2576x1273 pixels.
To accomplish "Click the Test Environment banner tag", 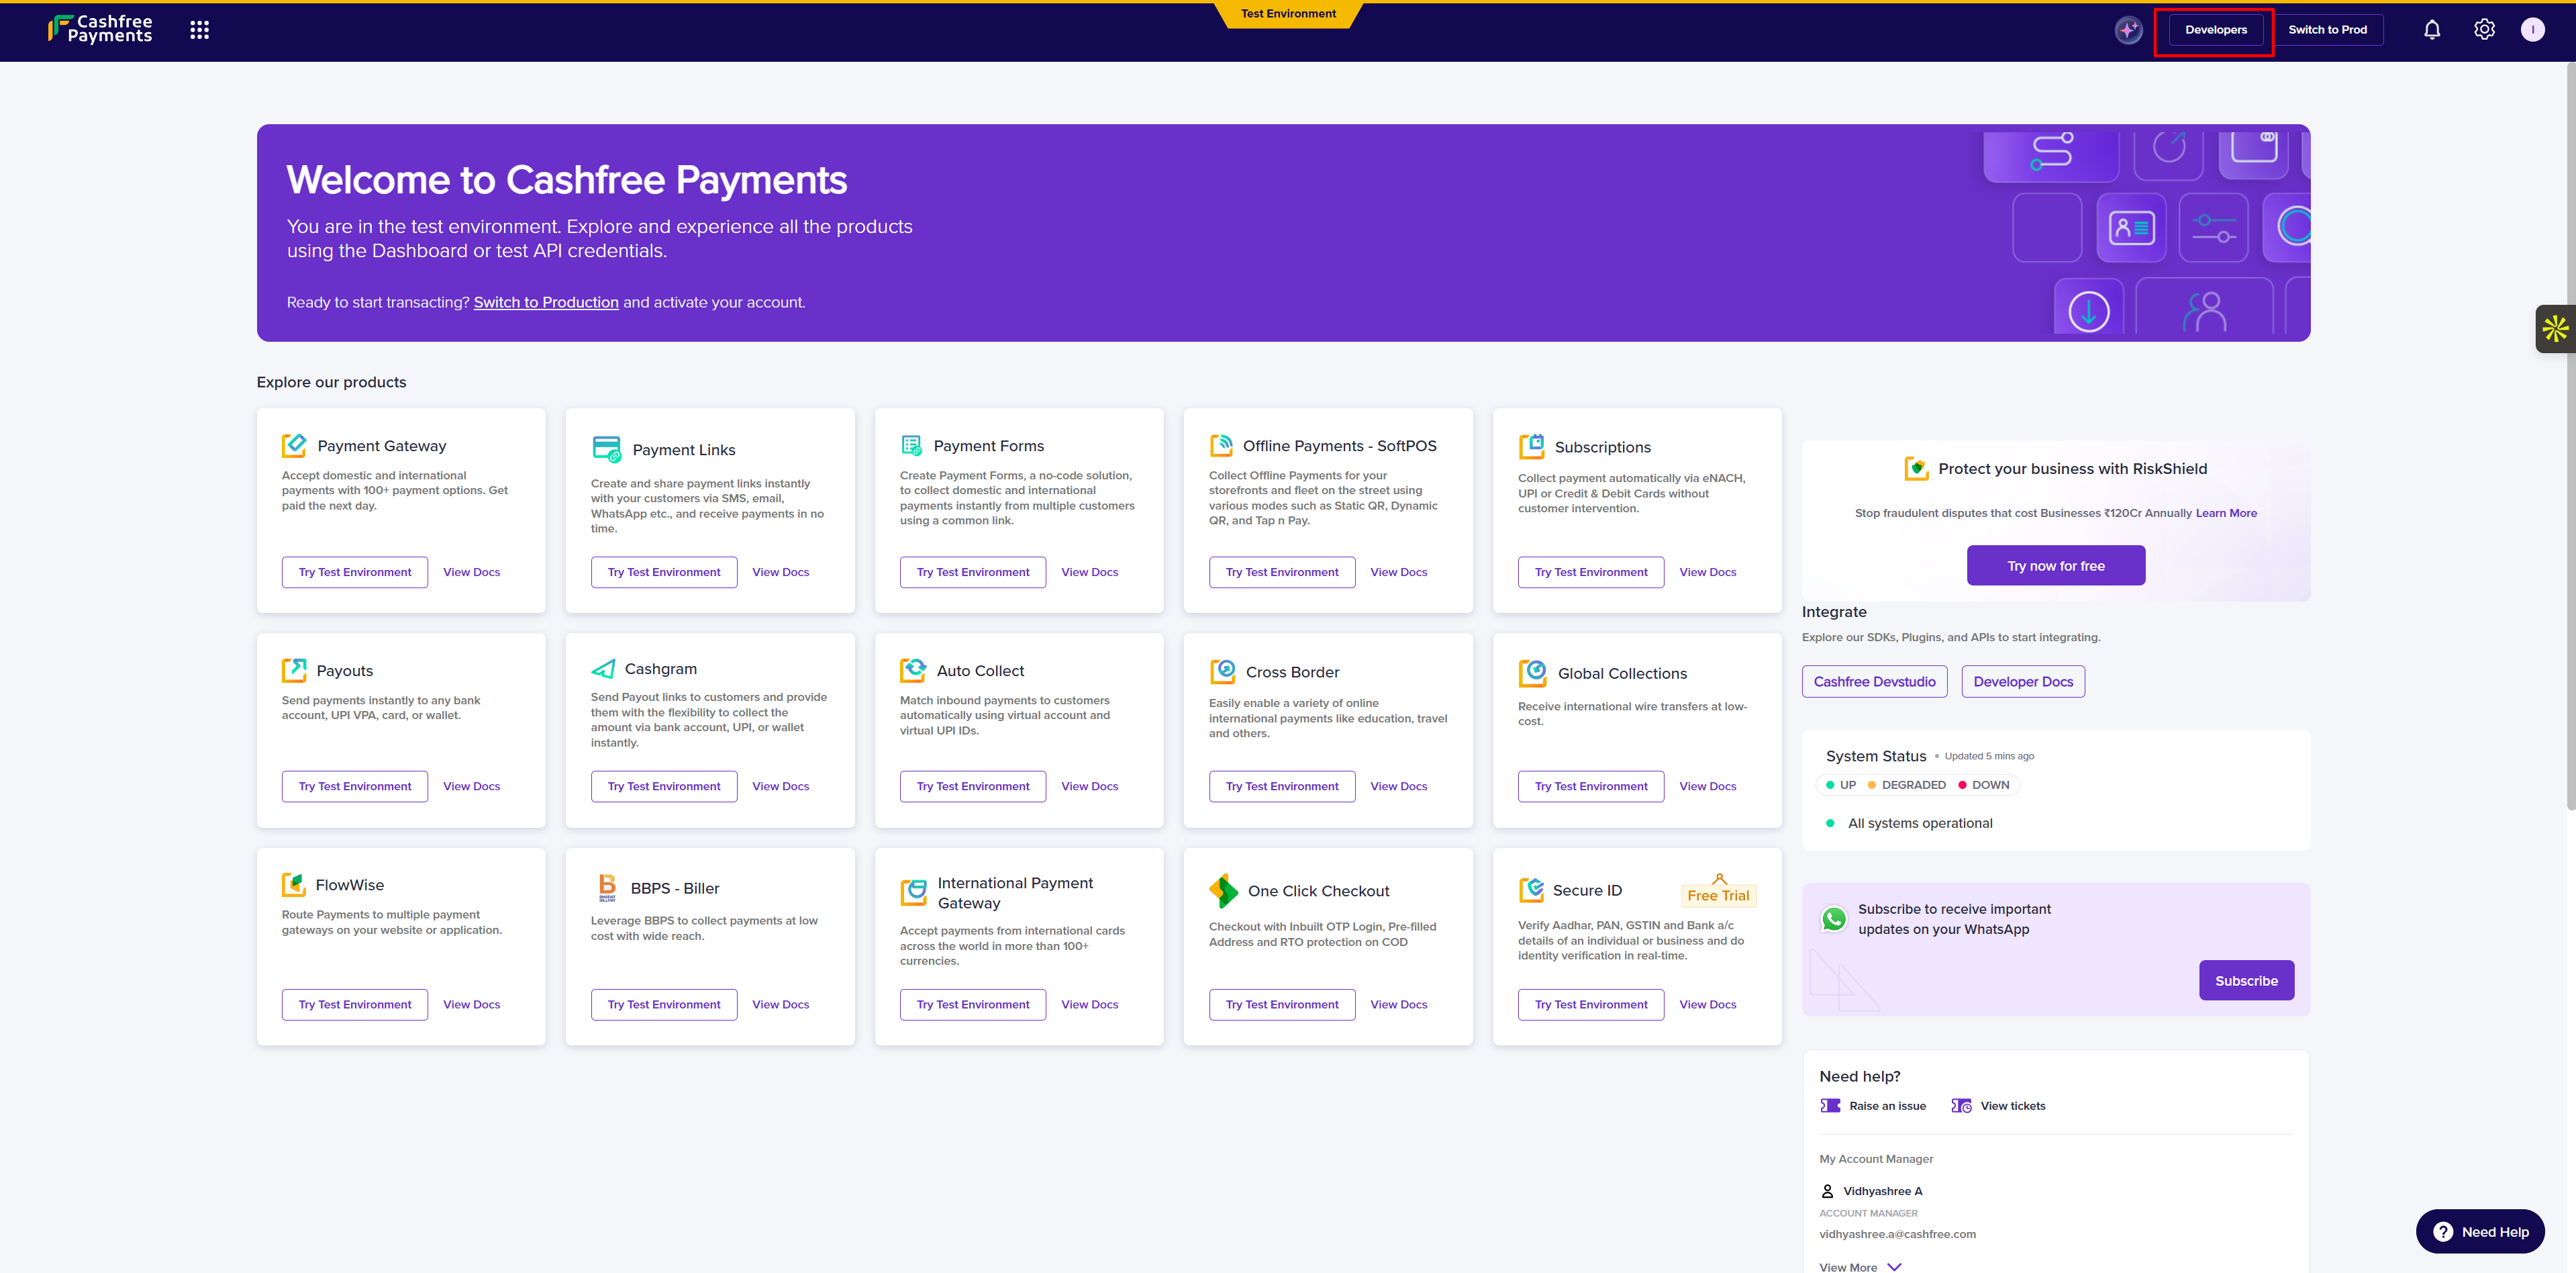I will (x=1288, y=14).
